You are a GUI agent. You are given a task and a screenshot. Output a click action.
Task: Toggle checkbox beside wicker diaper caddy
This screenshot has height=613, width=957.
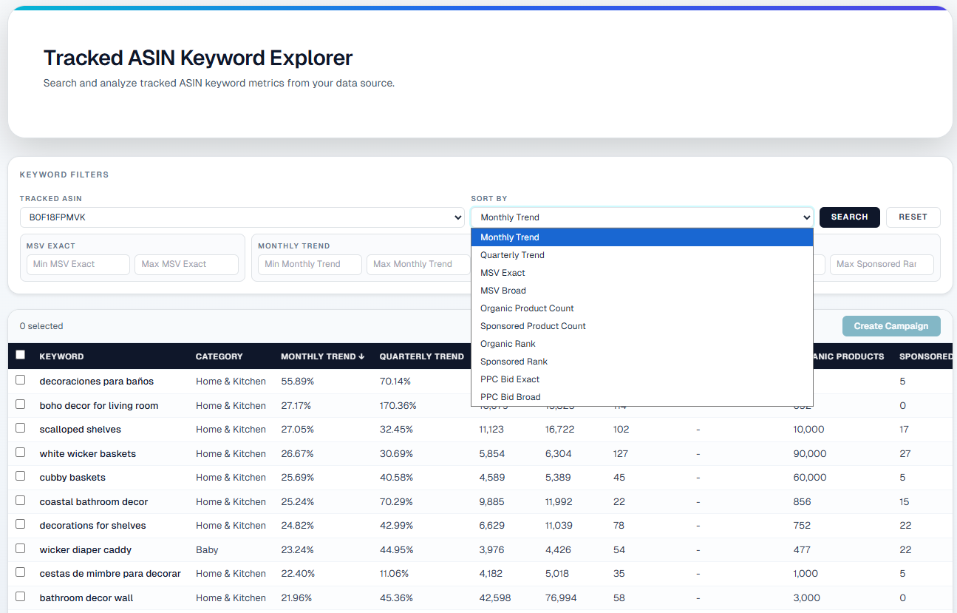tap(21, 549)
